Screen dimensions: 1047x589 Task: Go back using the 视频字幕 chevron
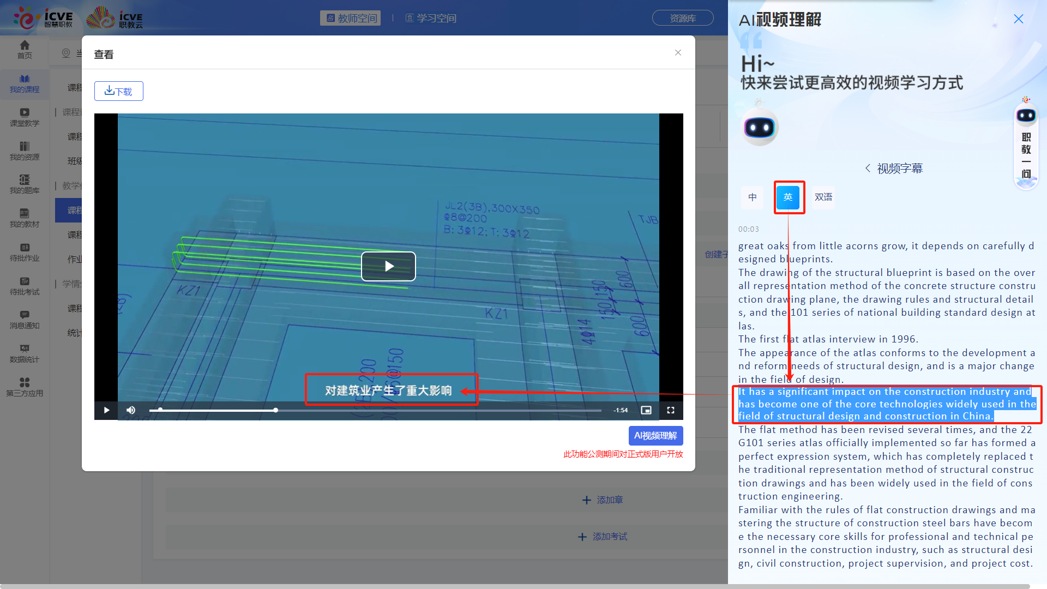point(868,169)
